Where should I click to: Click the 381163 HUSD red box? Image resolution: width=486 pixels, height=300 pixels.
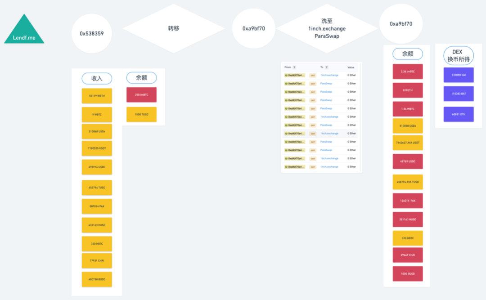[408, 219]
